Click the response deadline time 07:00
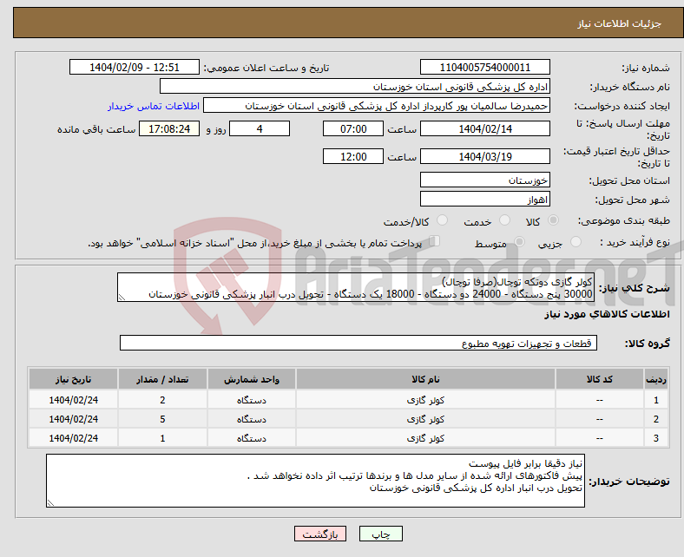Screen dimensions: 684x557 click(353, 128)
